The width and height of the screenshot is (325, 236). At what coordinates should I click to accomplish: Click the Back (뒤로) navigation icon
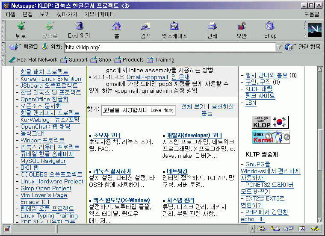point(21,26)
